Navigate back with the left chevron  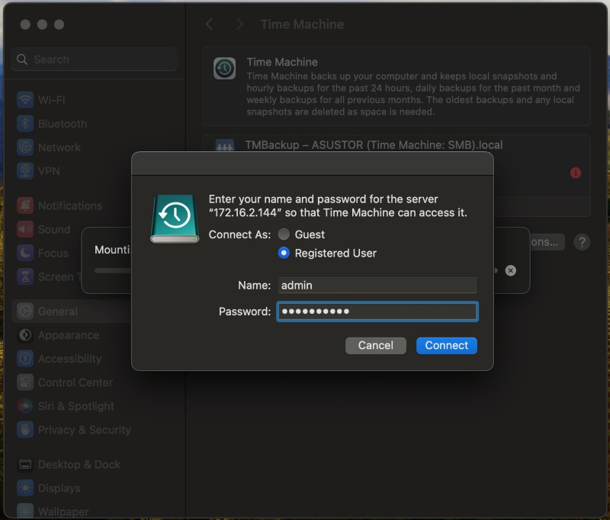[x=210, y=24]
